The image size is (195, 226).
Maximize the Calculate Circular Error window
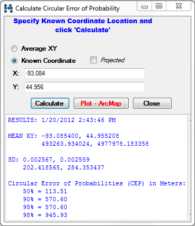tap(159, 6)
